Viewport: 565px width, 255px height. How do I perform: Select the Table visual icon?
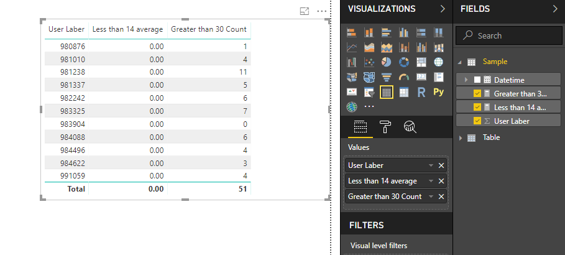(386, 92)
